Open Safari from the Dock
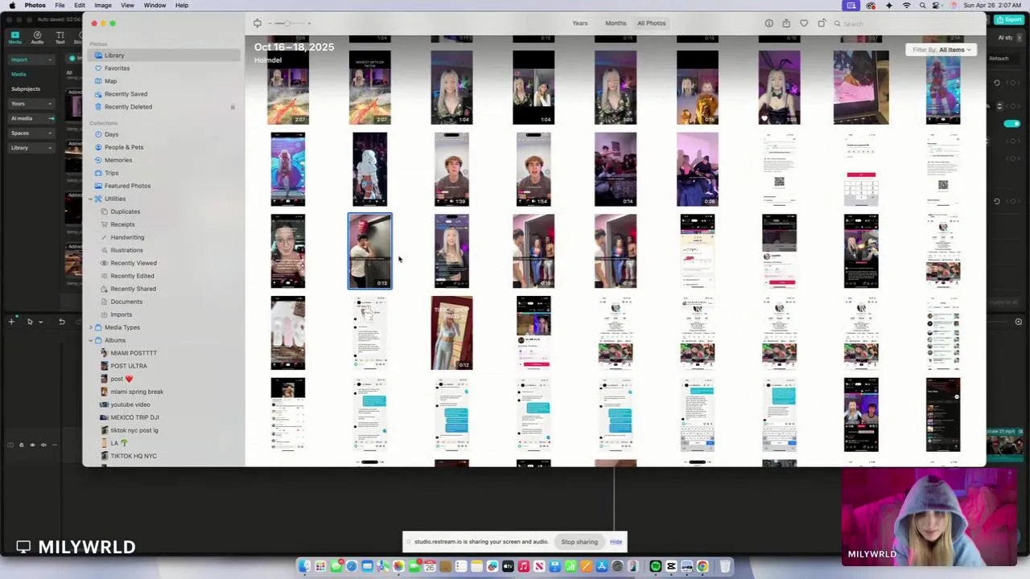The height and width of the screenshot is (579, 1030). pyautogui.click(x=352, y=567)
